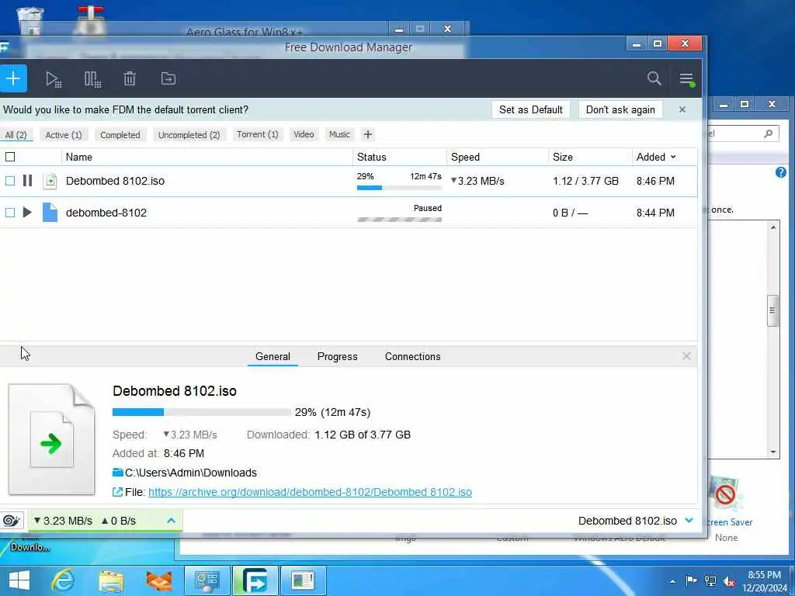Open Windows Start button
This screenshot has width=795, height=596.
(19, 580)
